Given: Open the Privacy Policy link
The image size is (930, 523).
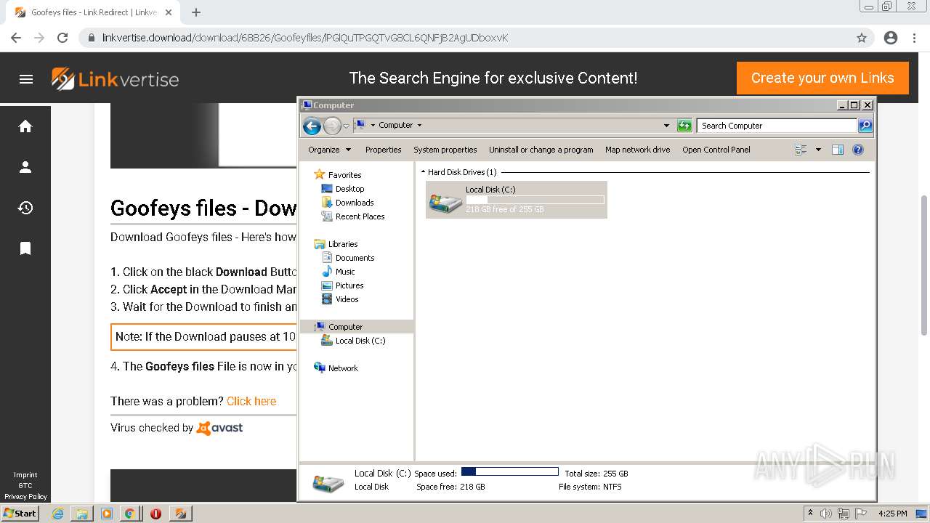Looking at the screenshot, I should click(25, 497).
